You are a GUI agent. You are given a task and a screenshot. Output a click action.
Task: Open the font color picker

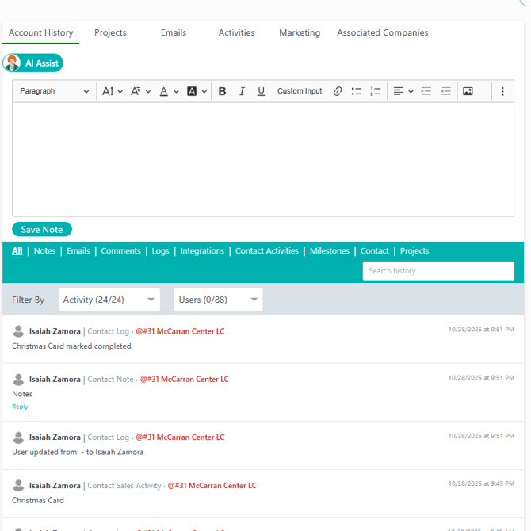169,91
